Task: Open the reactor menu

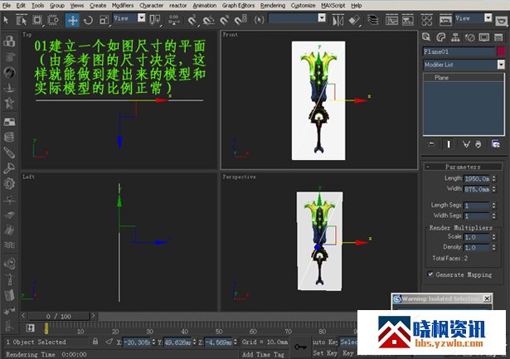Action: tap(178, 6)
